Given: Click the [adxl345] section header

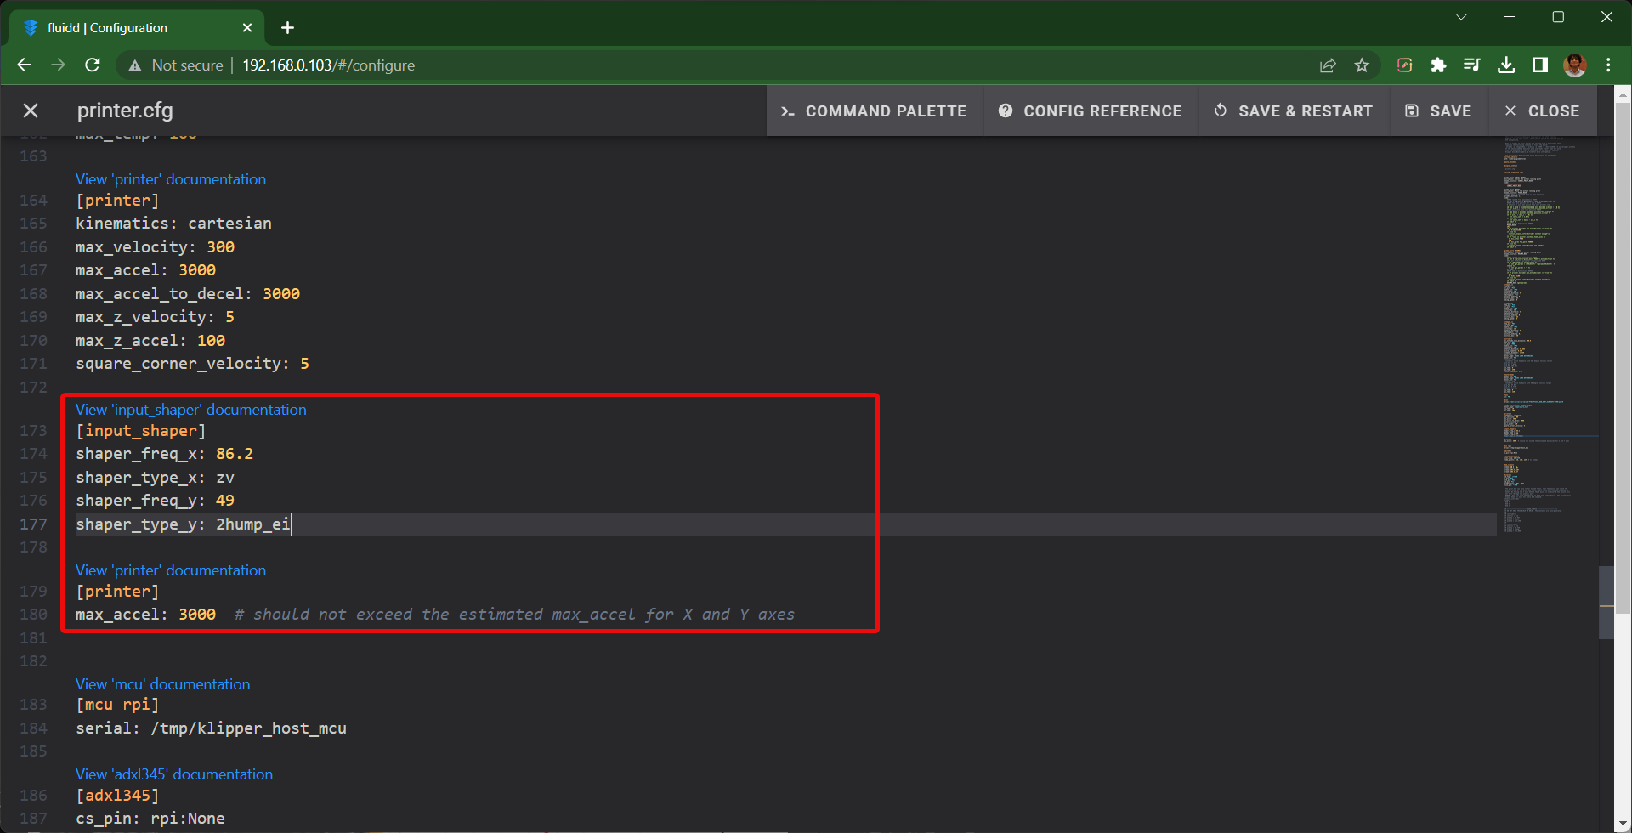Looking at the screenshot, I should (x=117, y=796).
